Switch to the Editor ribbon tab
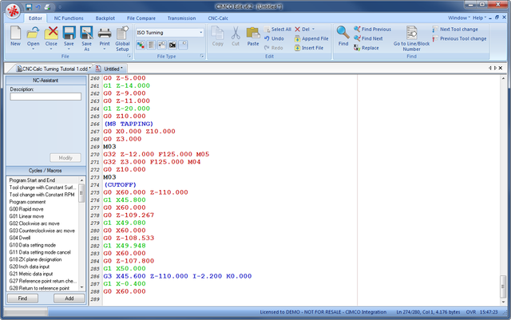Viewport: 511px width, 320px height. click(x=35, y=18)
